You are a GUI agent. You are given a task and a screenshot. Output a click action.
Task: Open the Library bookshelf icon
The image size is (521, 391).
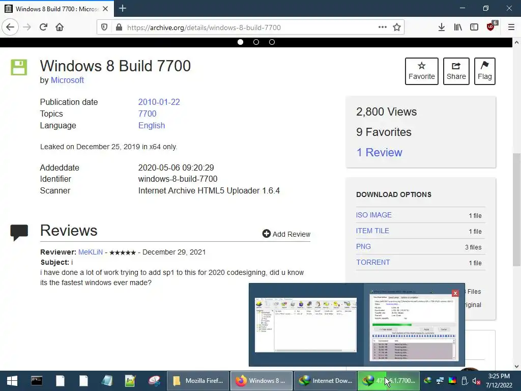pos(458,27)
